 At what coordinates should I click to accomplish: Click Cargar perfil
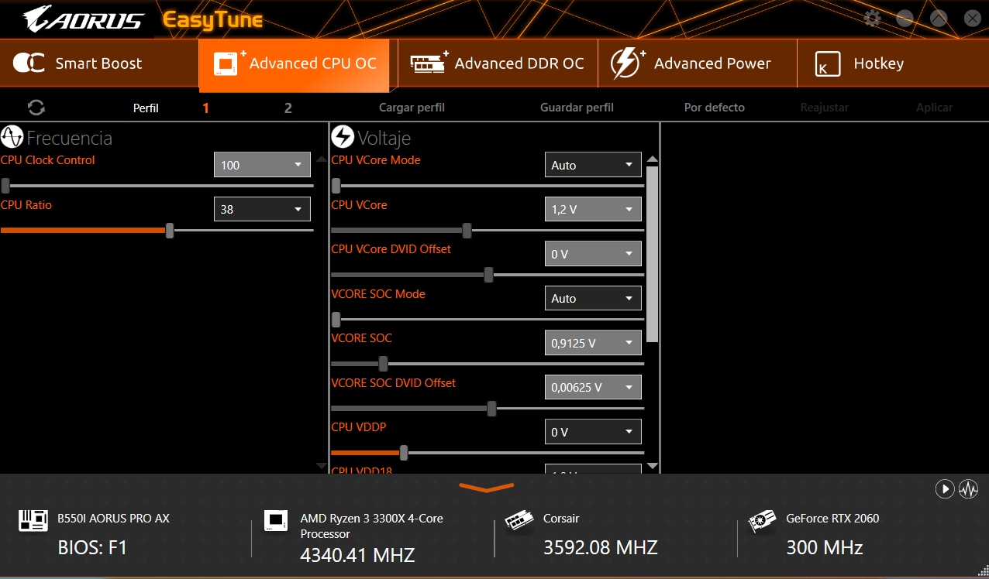click(412, 108)
